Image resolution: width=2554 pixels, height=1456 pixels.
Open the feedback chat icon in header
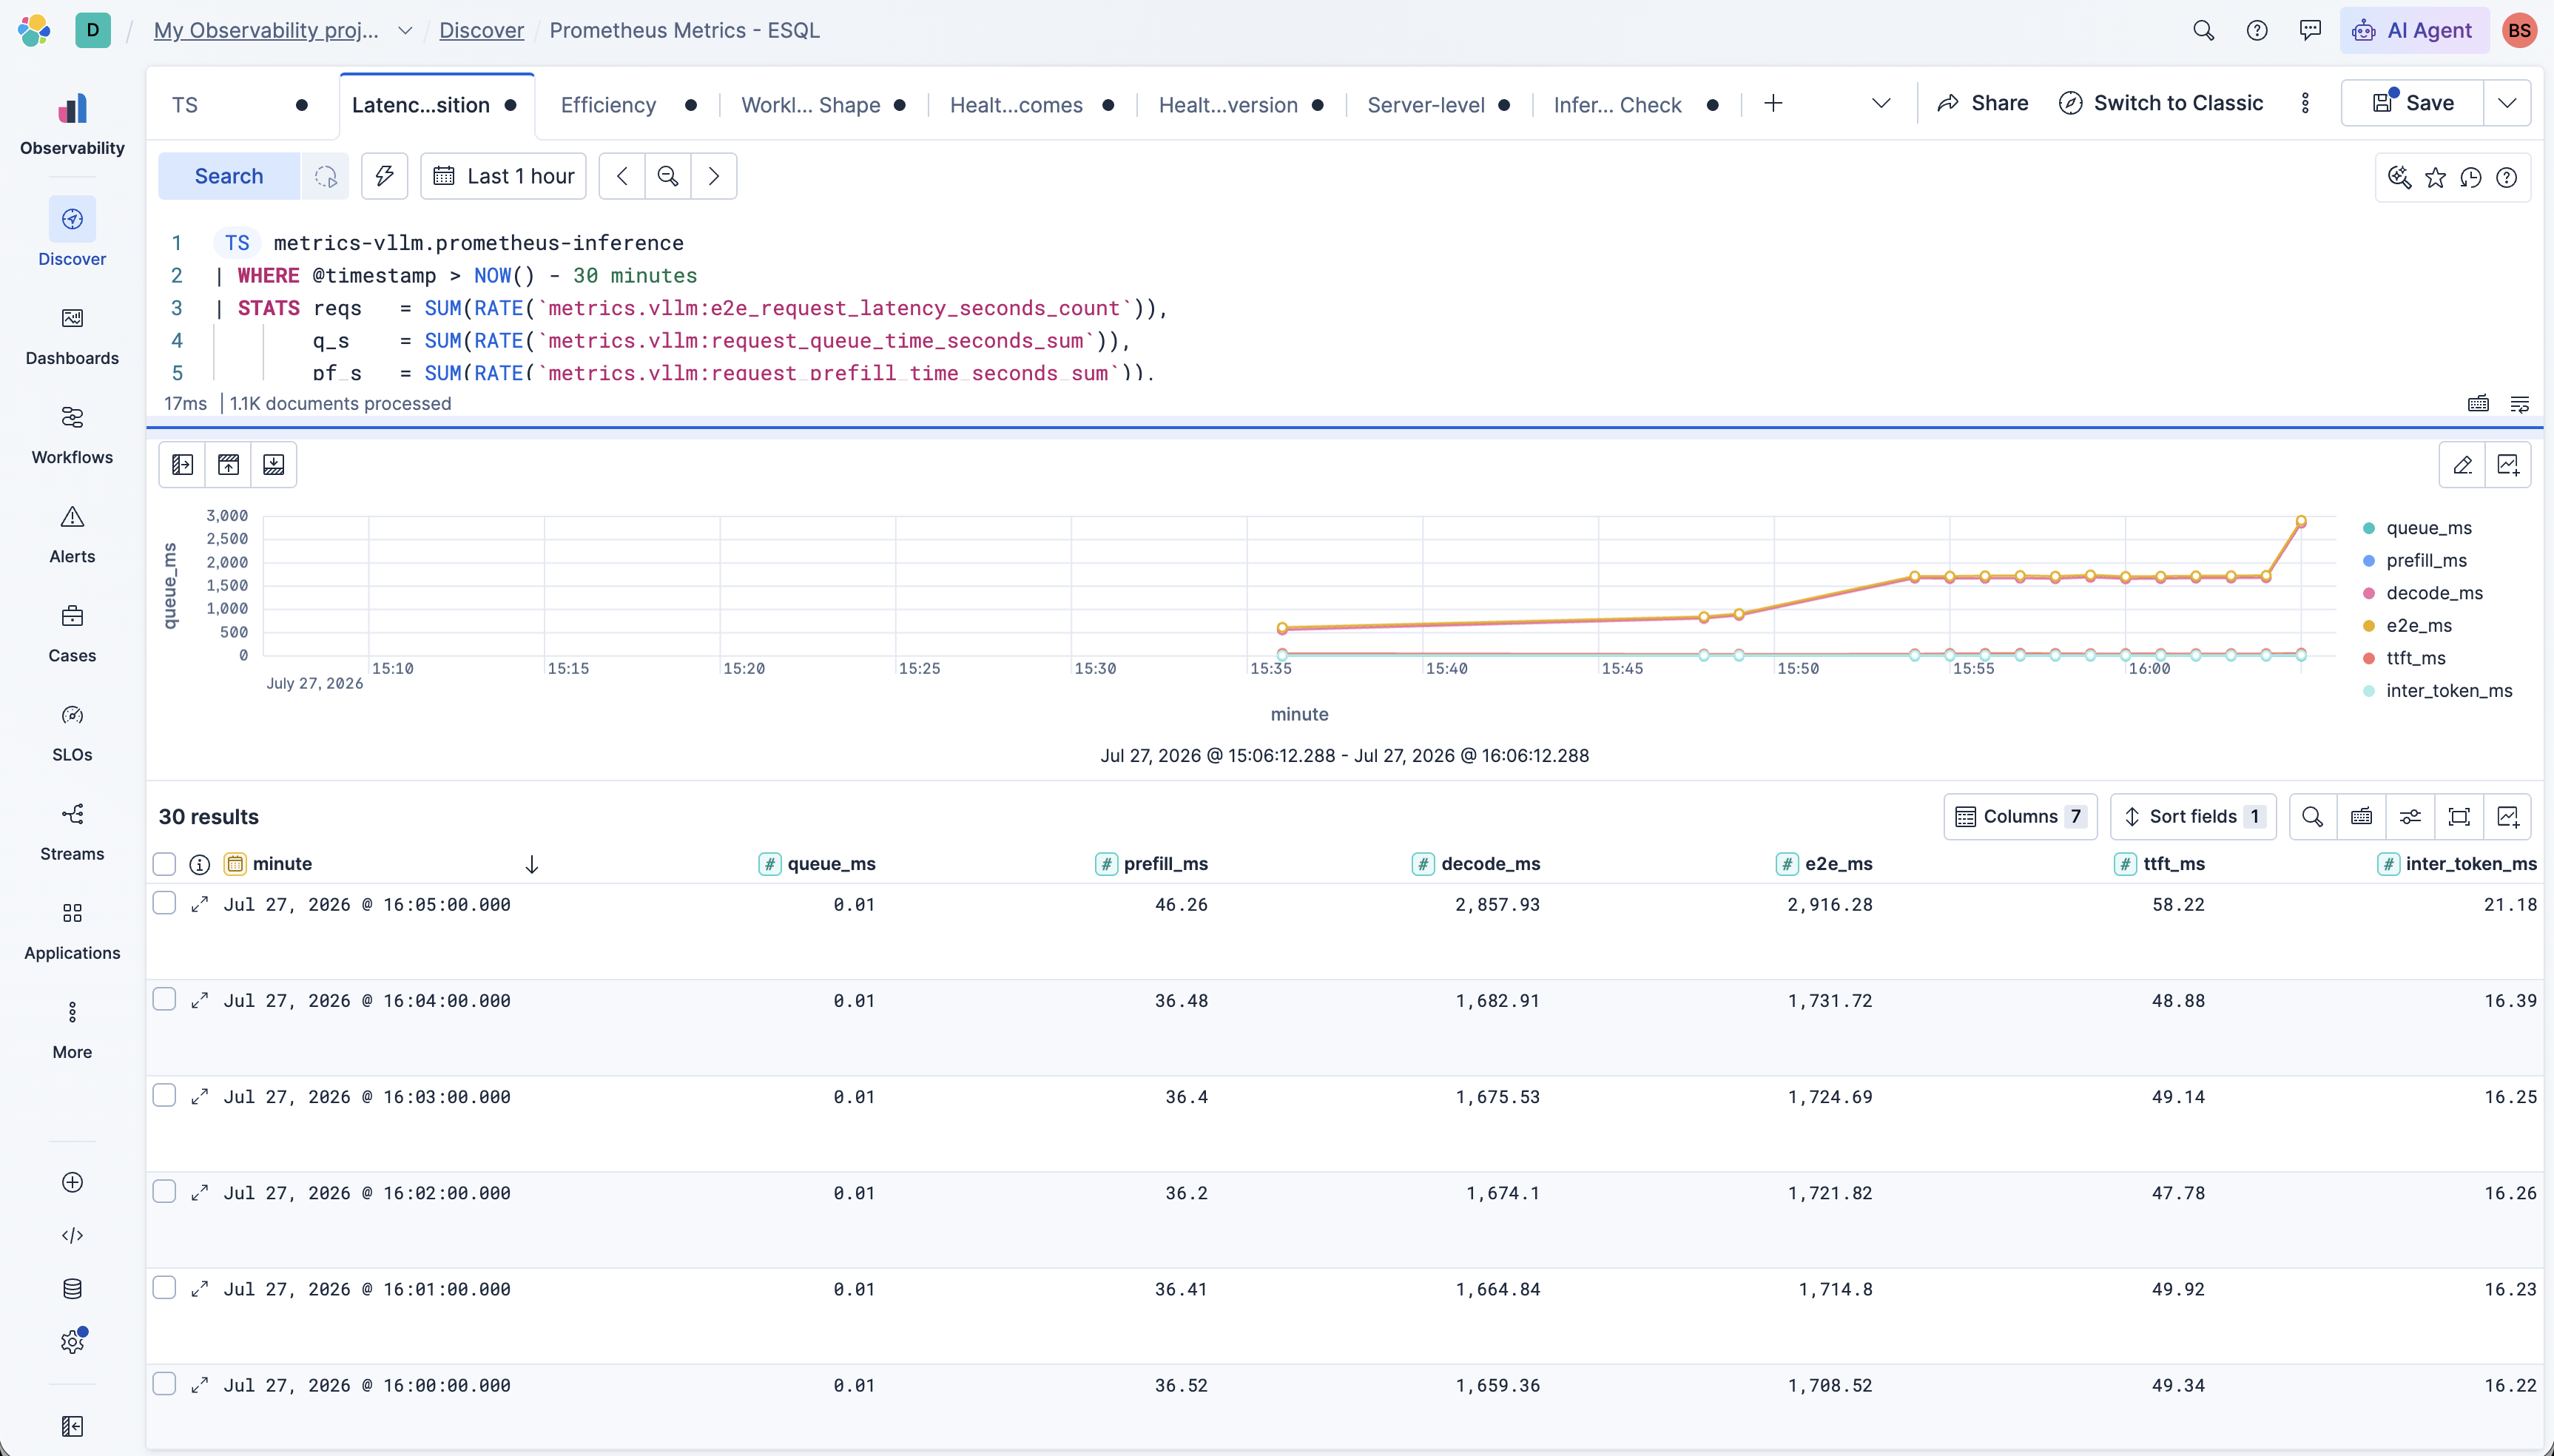2309,30
